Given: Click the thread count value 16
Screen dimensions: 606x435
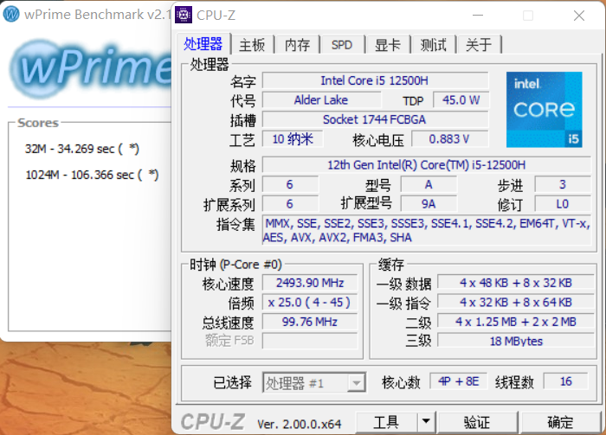Looking at the screenshot, I should click(x=566, y=381).
